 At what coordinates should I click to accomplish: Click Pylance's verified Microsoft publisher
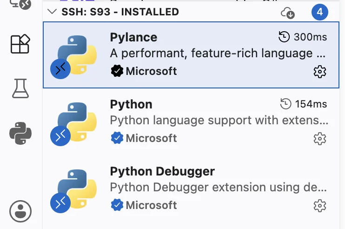[144, 71]
